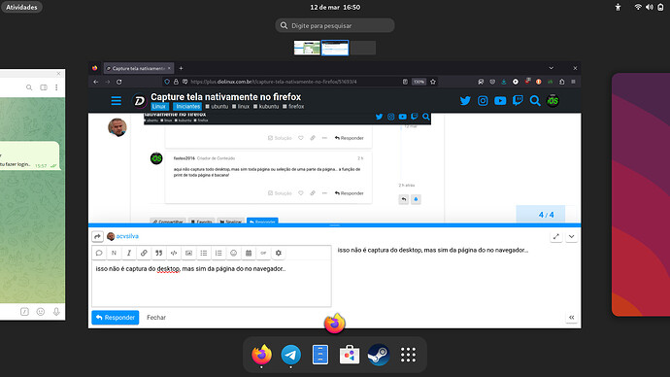The height and width of the screenshot is (377, 670).
Task: Open the file manager dock icon
Action: click(x=320, y=355)
